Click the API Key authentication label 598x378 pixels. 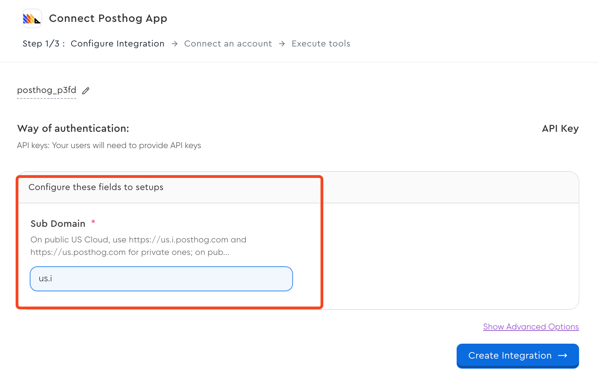click(560, 128)
